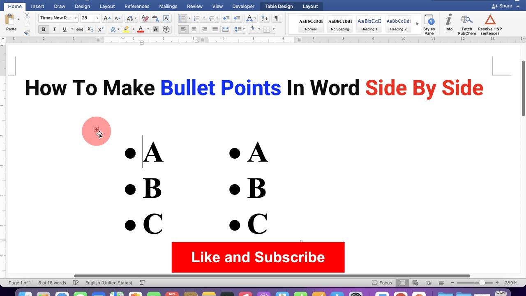
Task: Switch to Print Layout view
Action: (402, 283)
